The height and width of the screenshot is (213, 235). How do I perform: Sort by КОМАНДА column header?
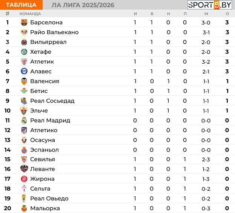tap(30, 14)
